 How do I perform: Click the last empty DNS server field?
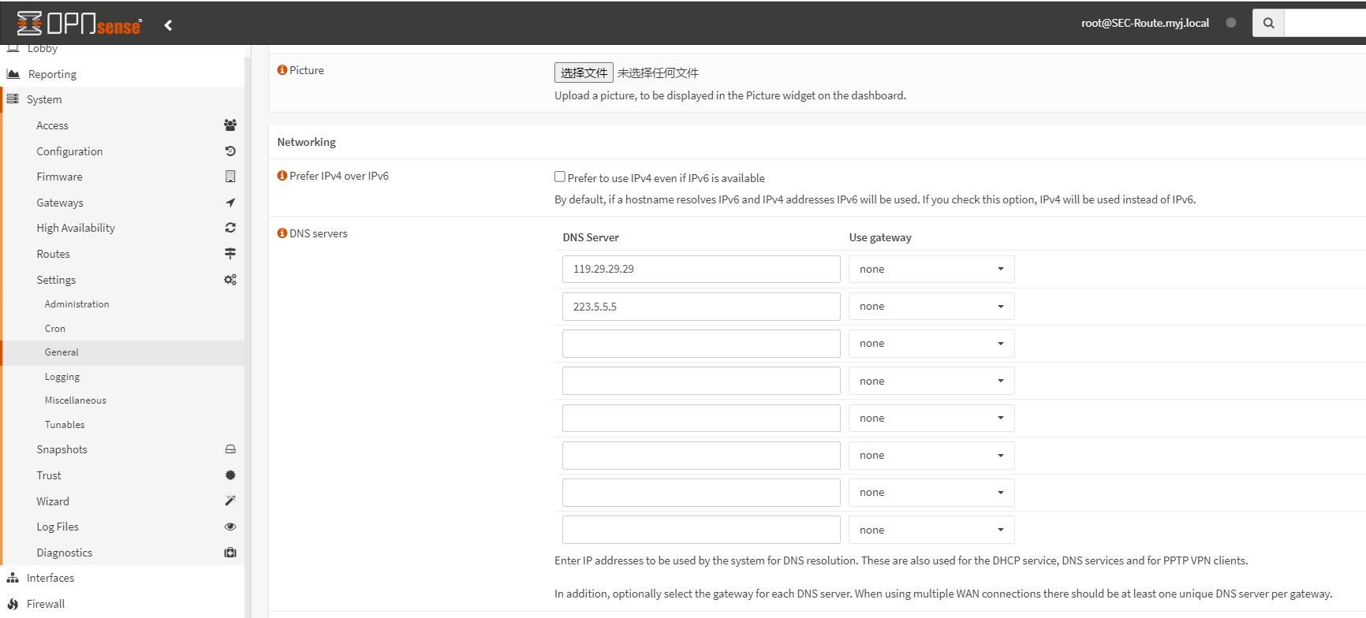click(x=701, y=530)
